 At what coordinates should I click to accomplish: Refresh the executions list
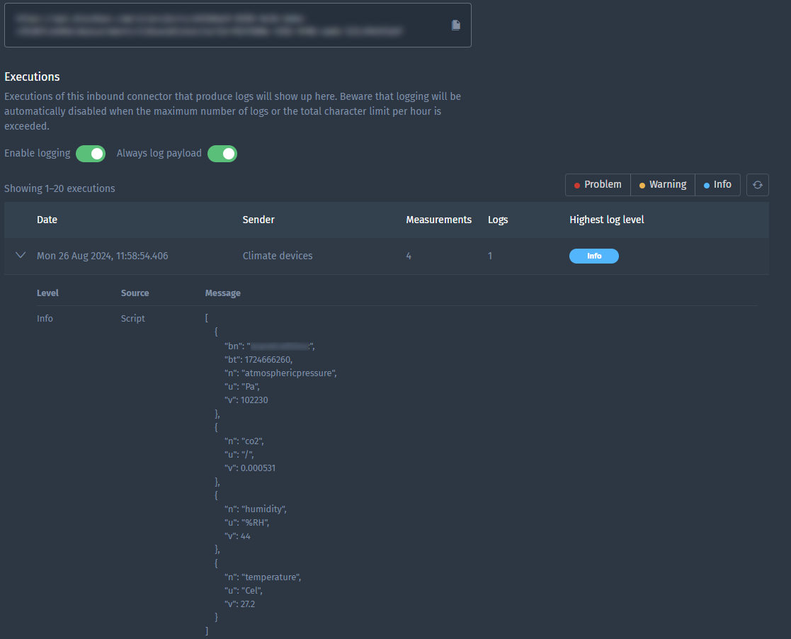[757, 185]
